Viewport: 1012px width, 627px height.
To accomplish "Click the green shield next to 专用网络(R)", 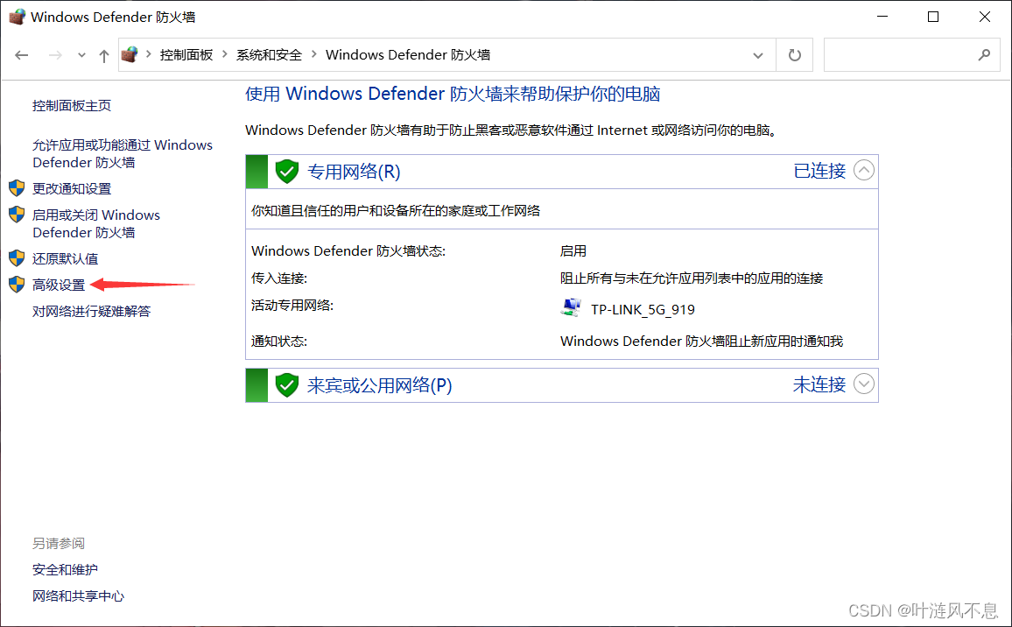I will coord(286,172).
